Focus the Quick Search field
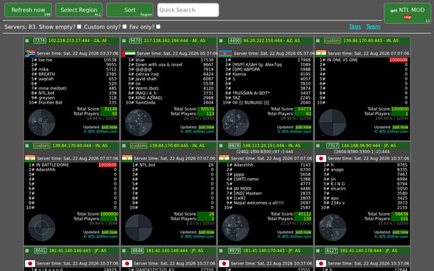This screenshot has height=271, width=434. 188,10
